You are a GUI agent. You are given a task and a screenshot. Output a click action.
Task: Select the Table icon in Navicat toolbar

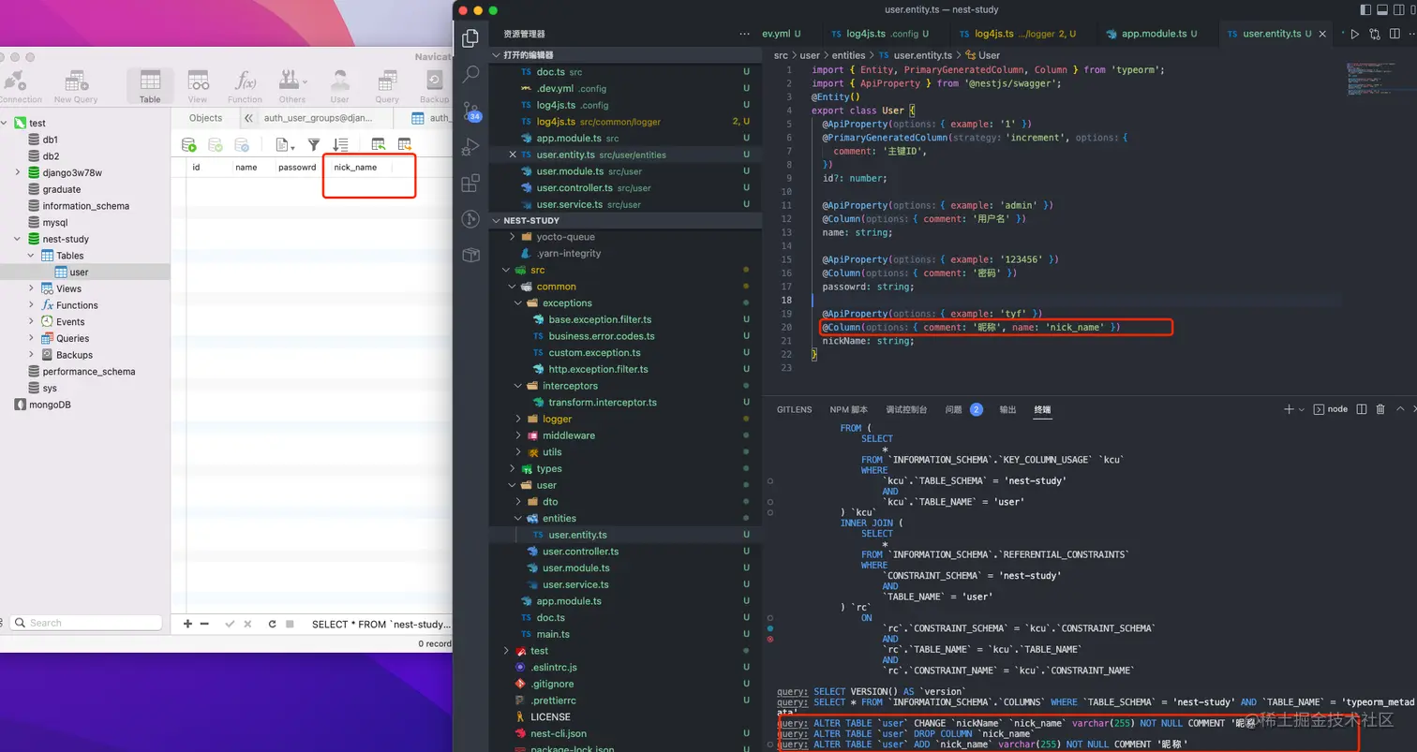pyautogui.click(x=150, y=87)
